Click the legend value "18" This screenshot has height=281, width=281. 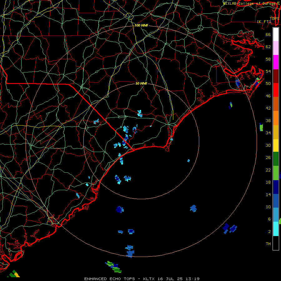(x=268, y=182)
